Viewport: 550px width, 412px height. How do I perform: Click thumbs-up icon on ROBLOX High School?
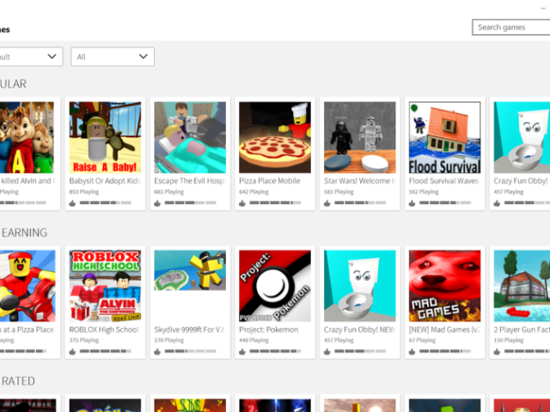(x=72, y=351)
